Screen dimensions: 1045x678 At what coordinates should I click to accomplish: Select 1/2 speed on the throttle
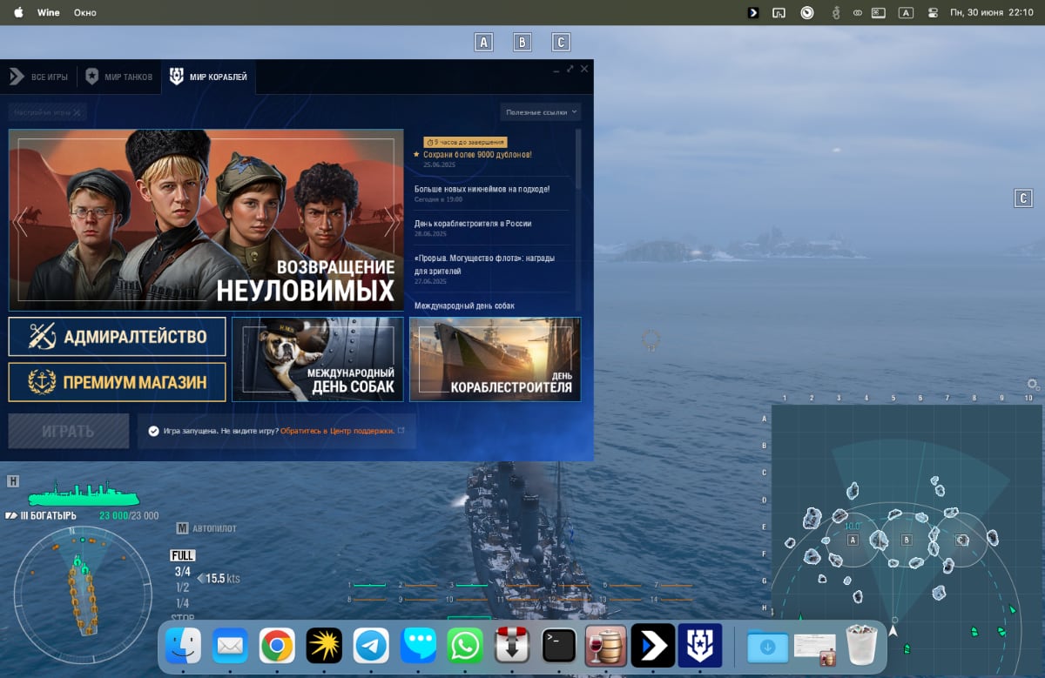(183, 587)
